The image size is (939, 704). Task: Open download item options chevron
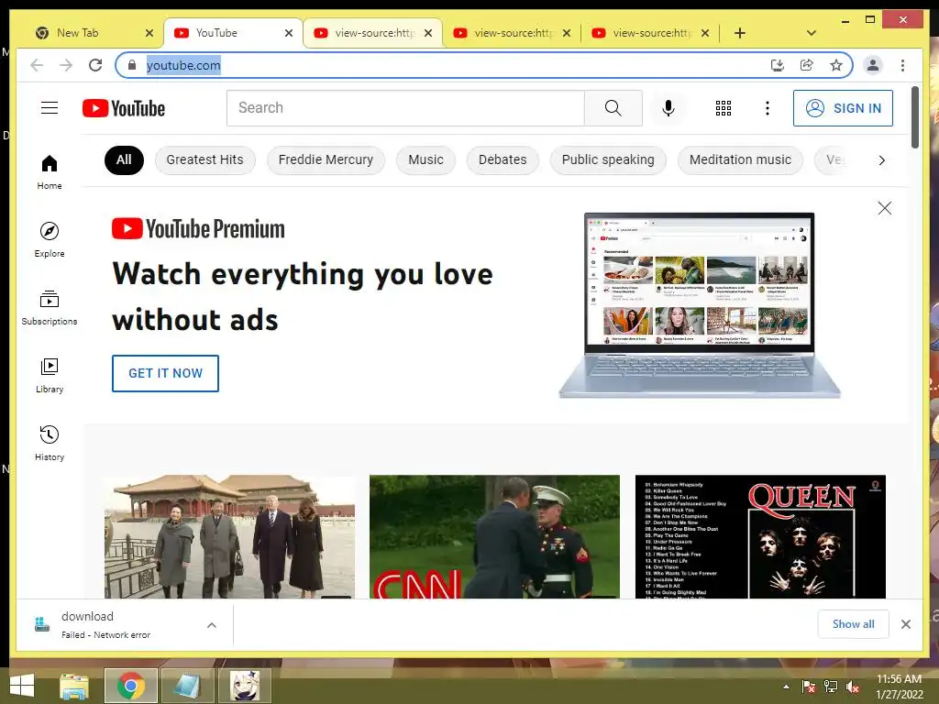pyautogui.click(x=212, y=625)
